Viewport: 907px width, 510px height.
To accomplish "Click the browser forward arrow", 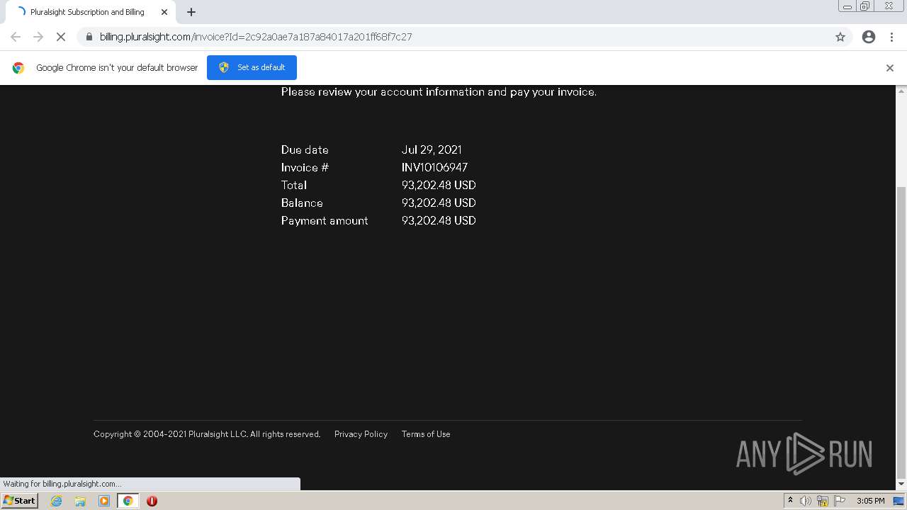I will click(x=38, y=37).
